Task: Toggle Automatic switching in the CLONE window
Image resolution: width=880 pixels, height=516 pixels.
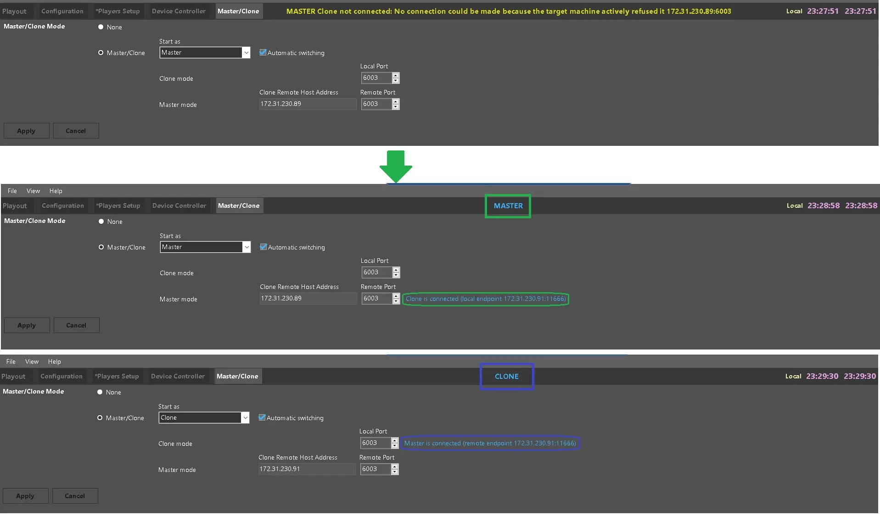Action: 262,418
